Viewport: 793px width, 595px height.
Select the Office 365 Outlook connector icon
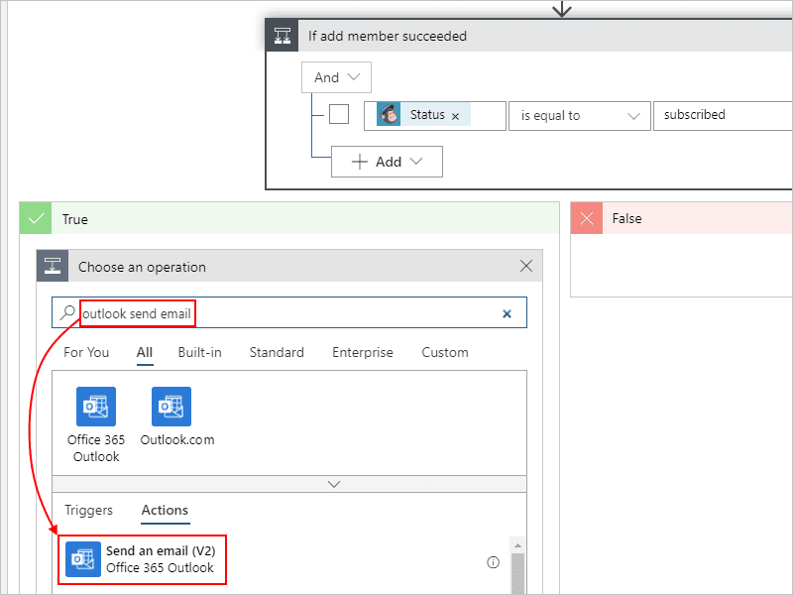click(x=96, y=407)
